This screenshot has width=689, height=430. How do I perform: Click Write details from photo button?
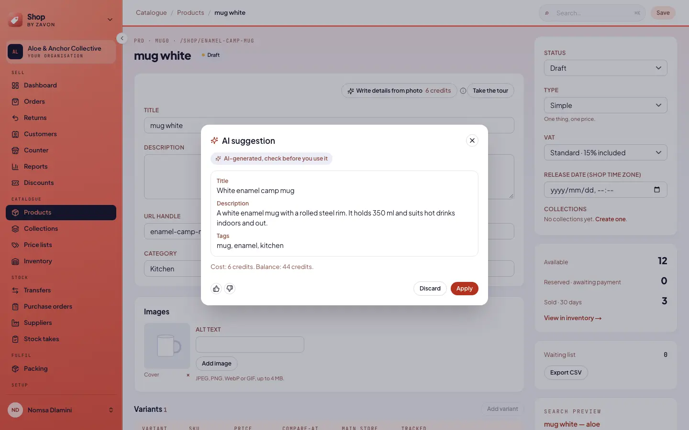tap(399, 91)
